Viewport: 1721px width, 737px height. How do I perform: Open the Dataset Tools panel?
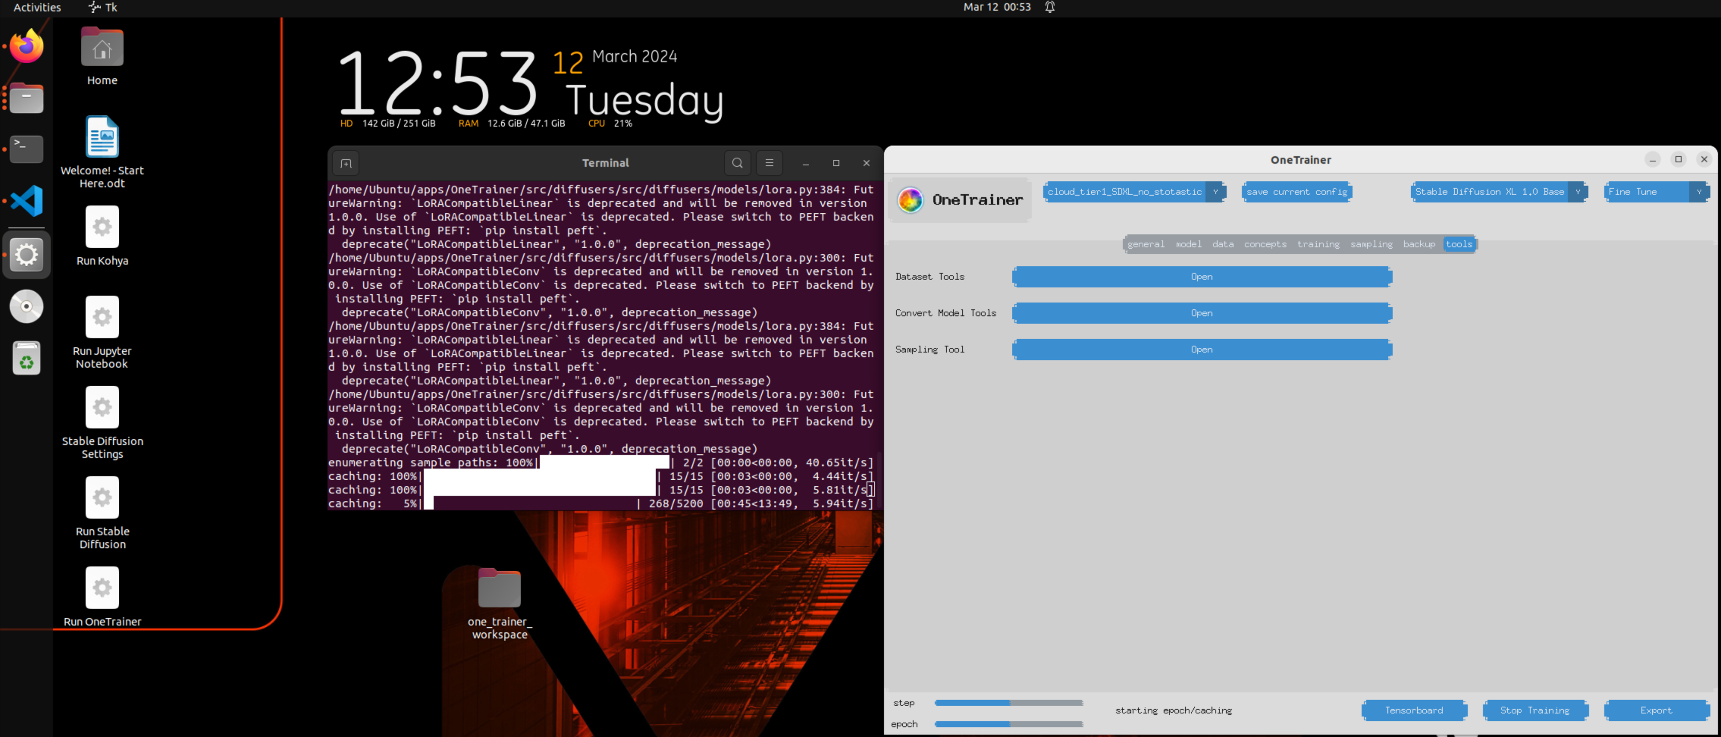1201,277
